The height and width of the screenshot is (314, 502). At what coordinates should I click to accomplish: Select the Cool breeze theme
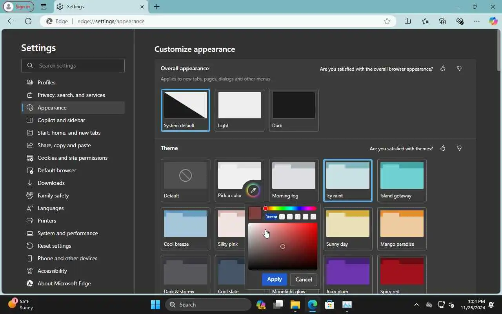tap(186, 229)
